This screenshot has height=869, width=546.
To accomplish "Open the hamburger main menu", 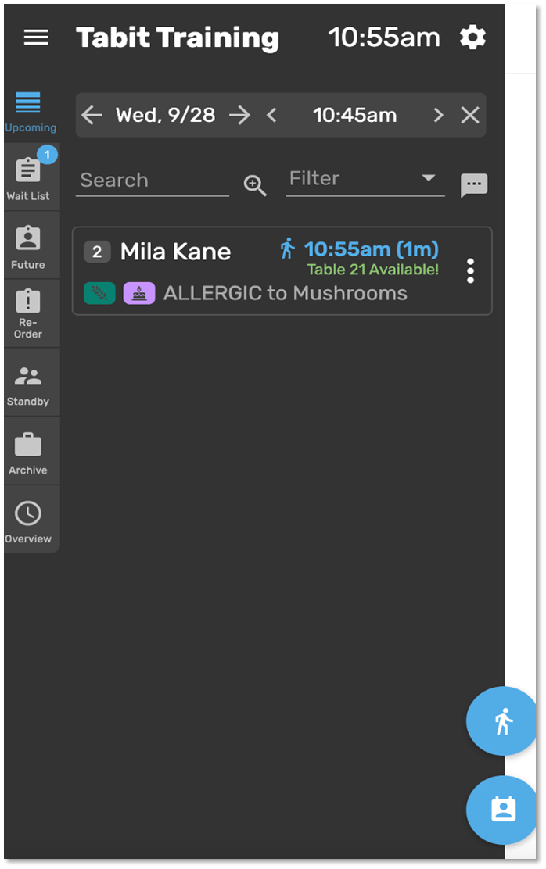I will (36, 38).
